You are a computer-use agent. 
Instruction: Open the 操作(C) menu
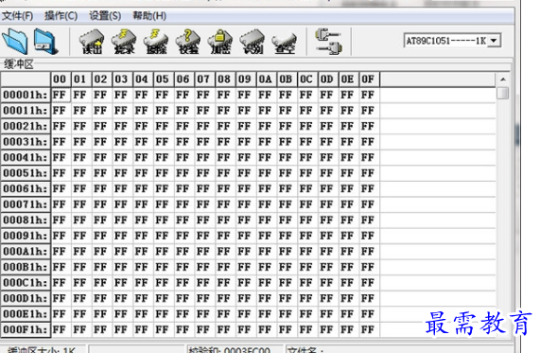61,16
